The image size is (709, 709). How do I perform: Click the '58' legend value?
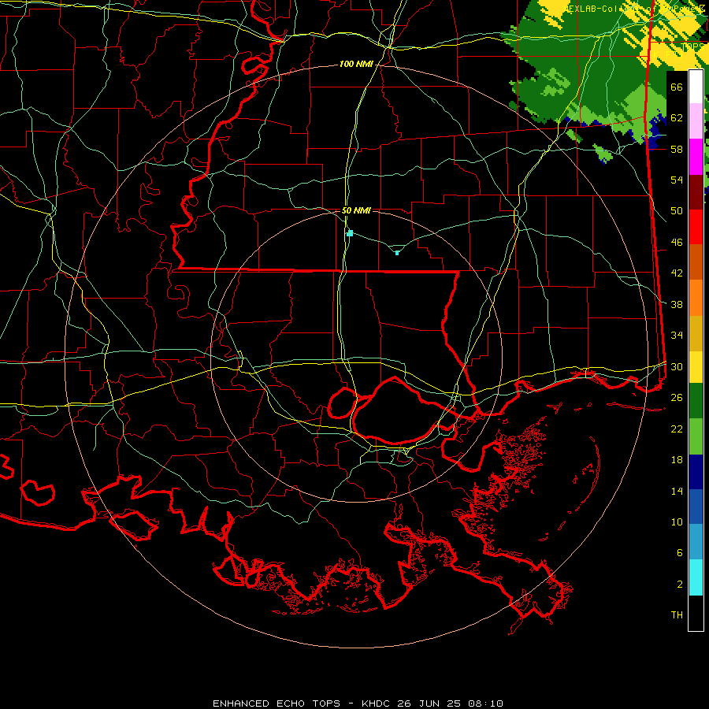[x=677, y=149]
